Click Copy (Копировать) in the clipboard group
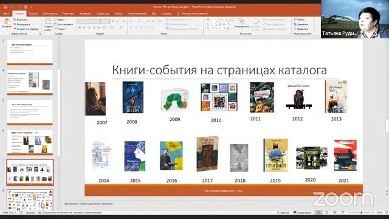 pyautogui.click(x=22, y=24)
